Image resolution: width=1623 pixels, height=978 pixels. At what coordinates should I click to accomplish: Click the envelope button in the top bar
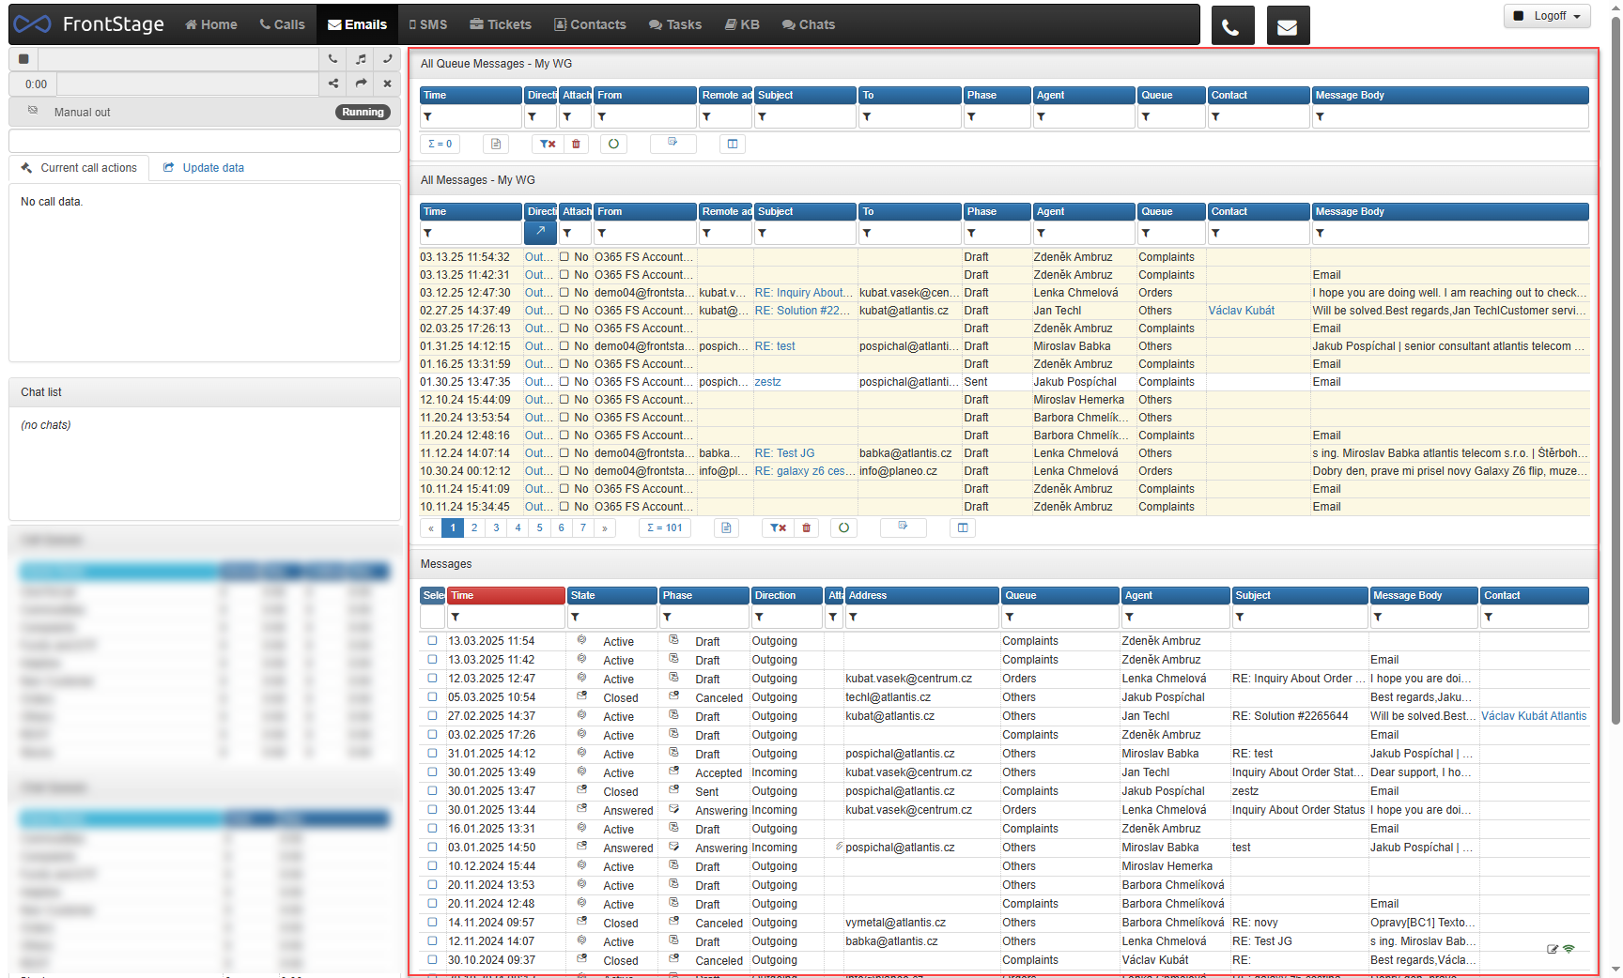(x=1288, y=25)
